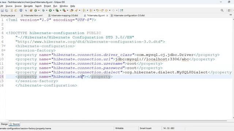Switch to the Design view tab
The height and width of the screenshot is (131, 234).
point(4,124)
